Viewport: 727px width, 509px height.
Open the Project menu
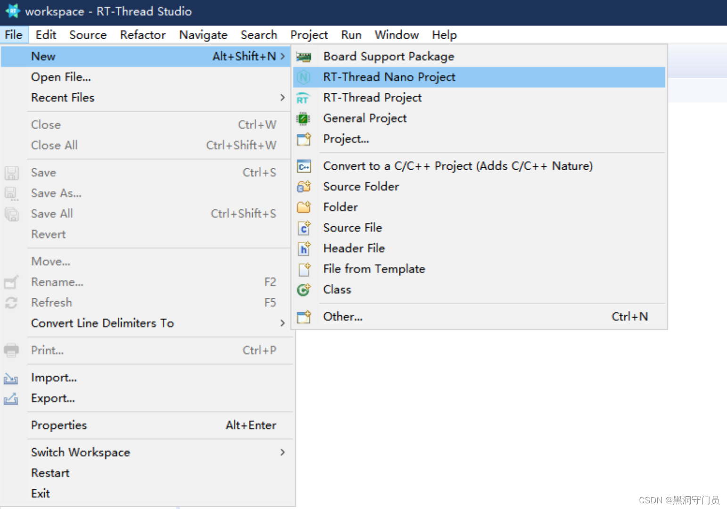[x=309, y=35]
